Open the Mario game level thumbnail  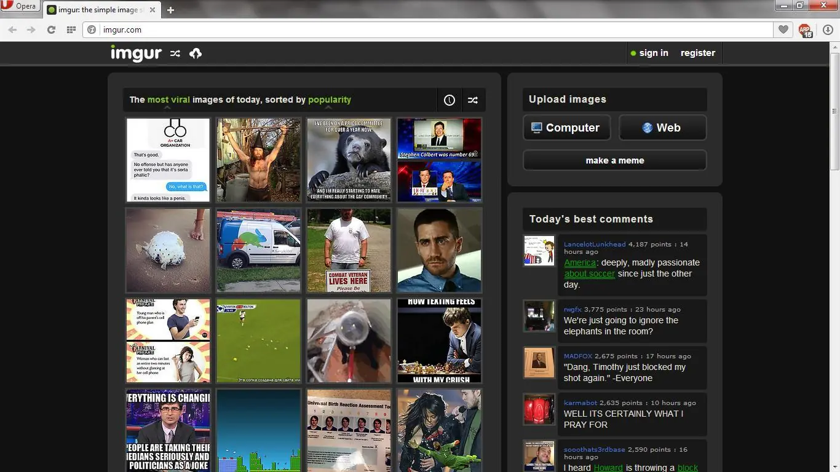click(x=258, y=431)
